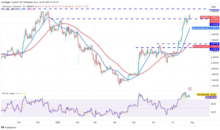Screen dimensions: 220x130
Task: Click the 2025 marker on time axis
Action: coord(58,123)
